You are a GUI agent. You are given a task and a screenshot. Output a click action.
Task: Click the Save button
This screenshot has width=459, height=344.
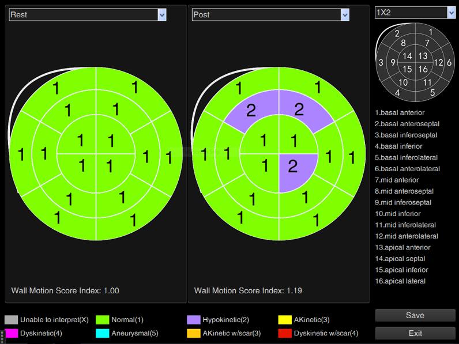[415, 315]
